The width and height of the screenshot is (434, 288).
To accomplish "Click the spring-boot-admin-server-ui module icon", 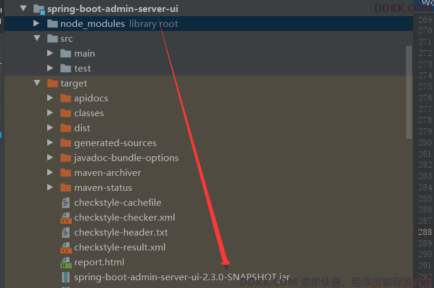I will pos(39,9).
